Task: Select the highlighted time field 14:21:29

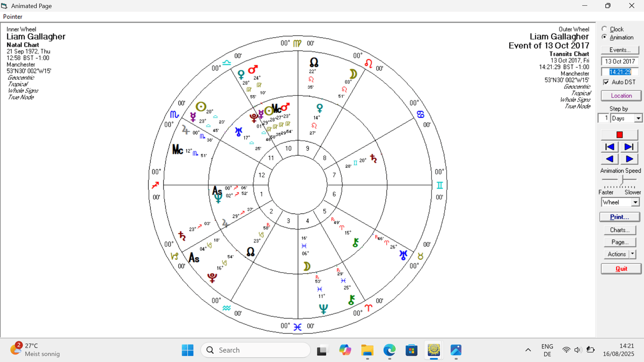Action: click(619, 71)
